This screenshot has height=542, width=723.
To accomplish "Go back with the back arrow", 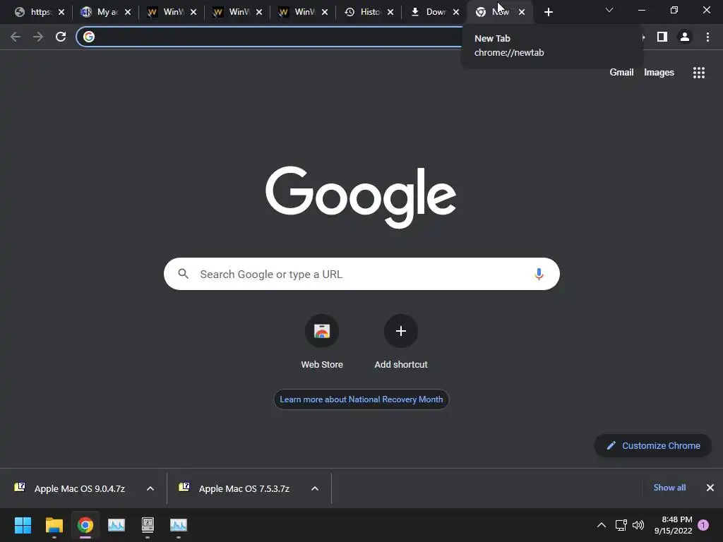I will [16, 37].
